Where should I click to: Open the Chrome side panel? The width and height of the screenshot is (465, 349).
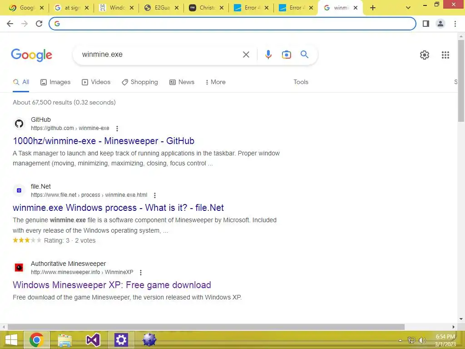coord(426,24)
